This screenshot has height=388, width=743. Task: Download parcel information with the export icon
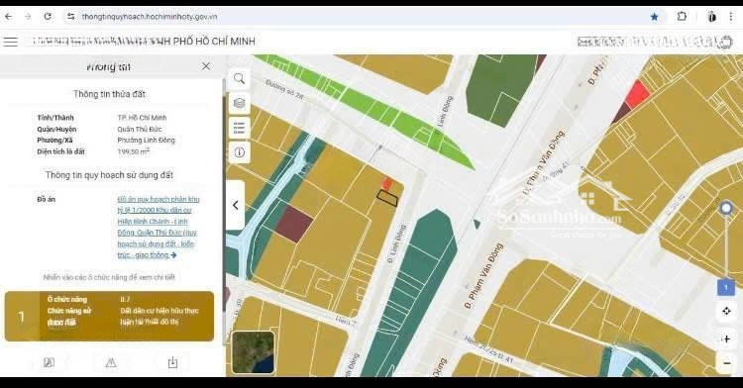[x=172, y=362]
